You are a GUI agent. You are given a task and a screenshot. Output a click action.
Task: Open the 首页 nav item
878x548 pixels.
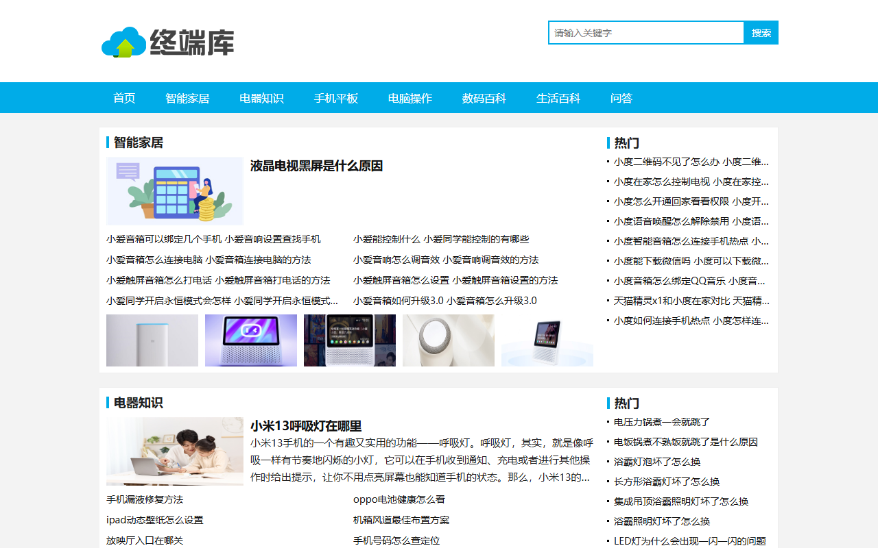pyautogui.click(x=124, y=98)
